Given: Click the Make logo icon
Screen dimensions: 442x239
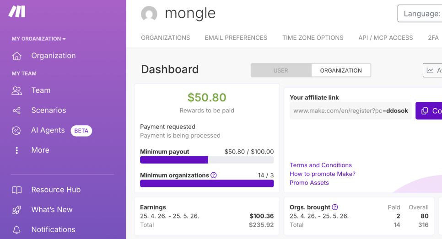Looking at the screenshot, I should [x=17, y=11].
